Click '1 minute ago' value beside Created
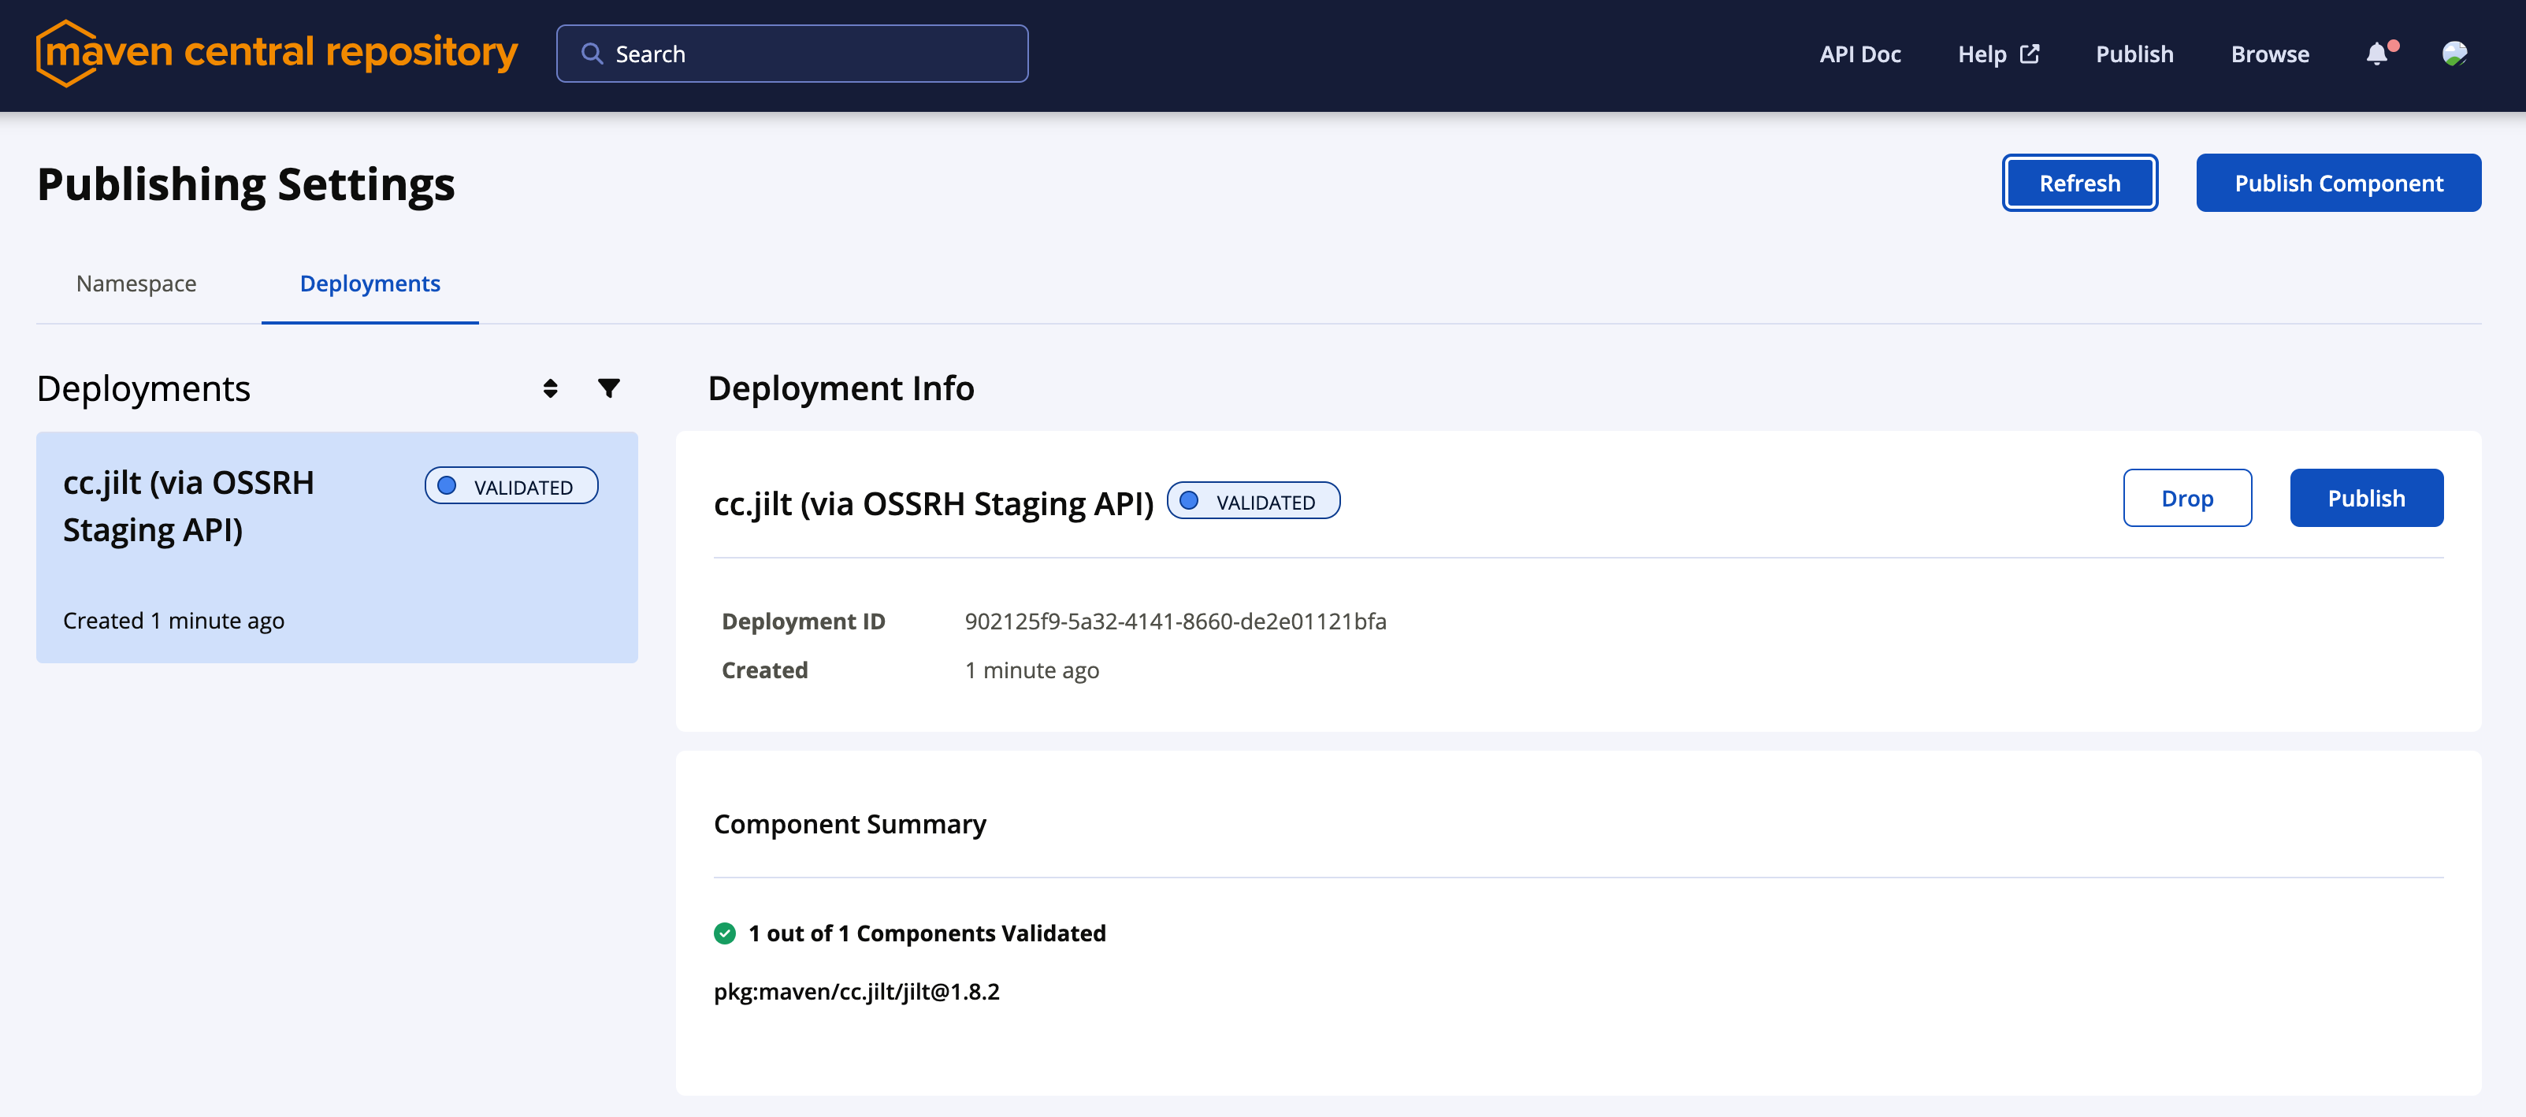This screenshot has width=2526, height=1117. coord(1031,671)
